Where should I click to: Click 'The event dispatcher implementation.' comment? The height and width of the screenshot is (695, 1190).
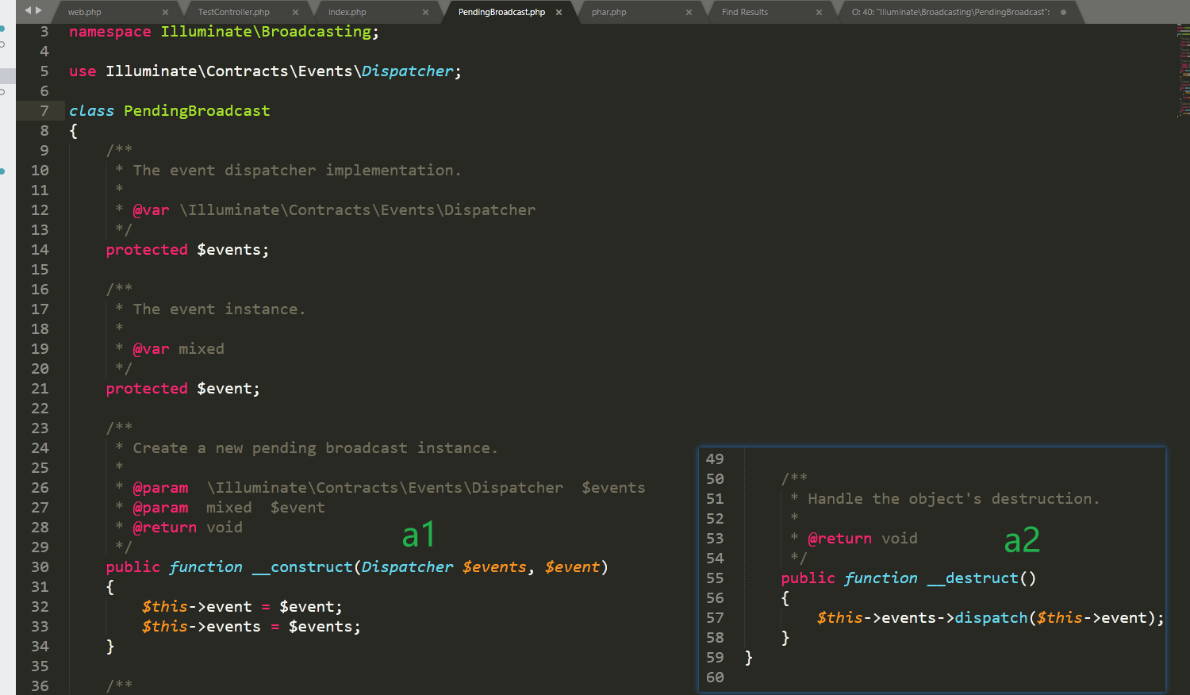297,171
